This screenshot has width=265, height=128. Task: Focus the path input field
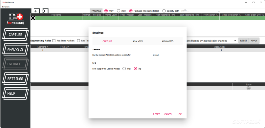click(198, 10)
